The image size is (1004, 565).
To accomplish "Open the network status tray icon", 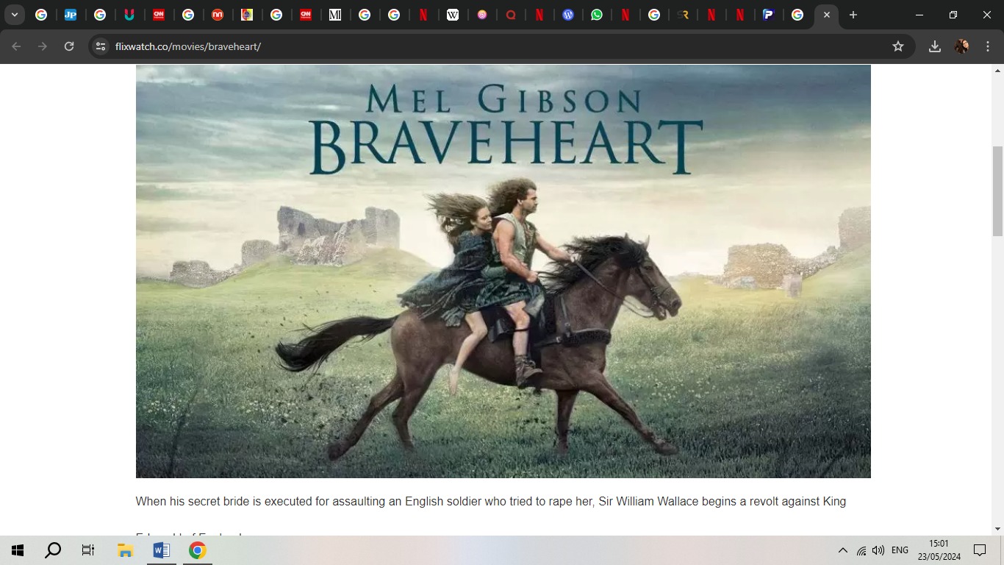I will [861, 550].
